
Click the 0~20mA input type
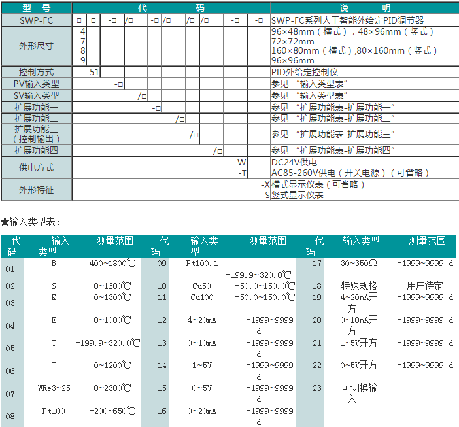202,411
